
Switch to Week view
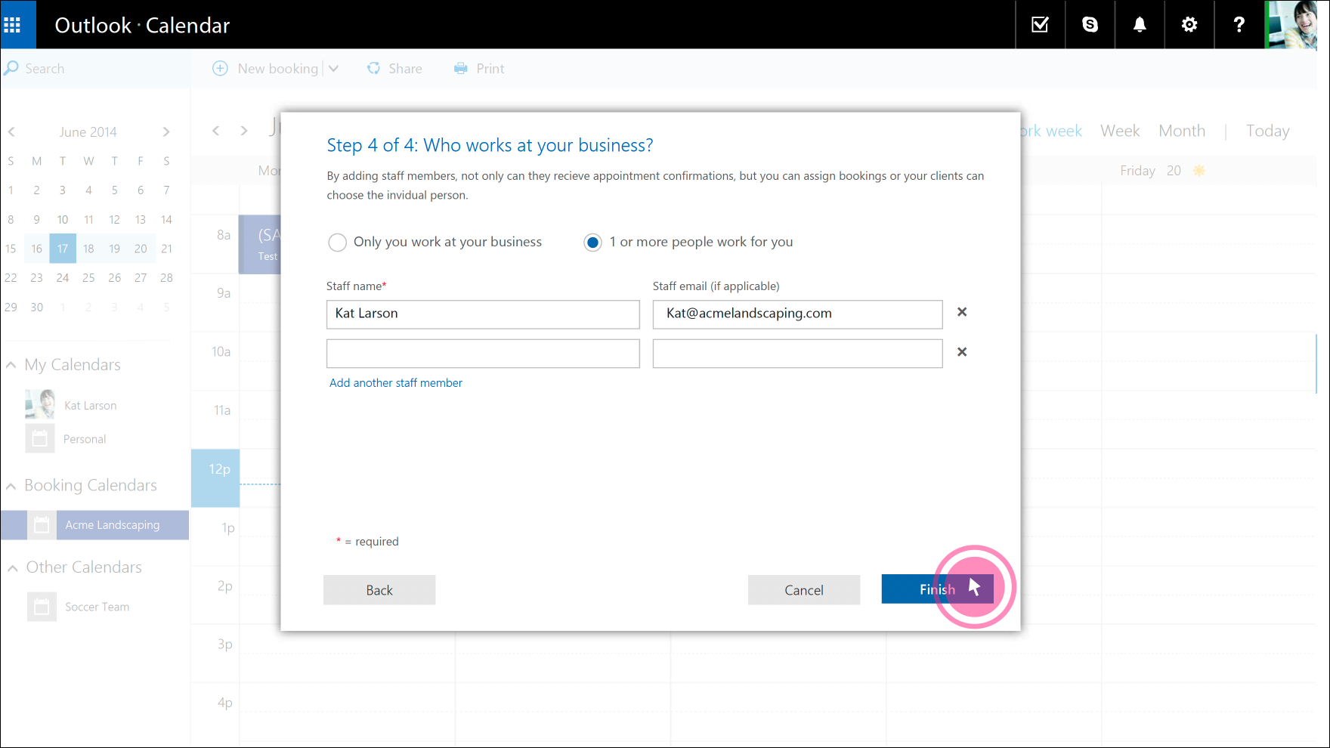tap(1120, 131)
